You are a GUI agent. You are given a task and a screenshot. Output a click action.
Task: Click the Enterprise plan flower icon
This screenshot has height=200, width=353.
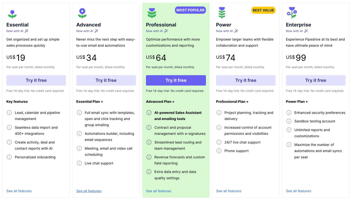(292, 13)
